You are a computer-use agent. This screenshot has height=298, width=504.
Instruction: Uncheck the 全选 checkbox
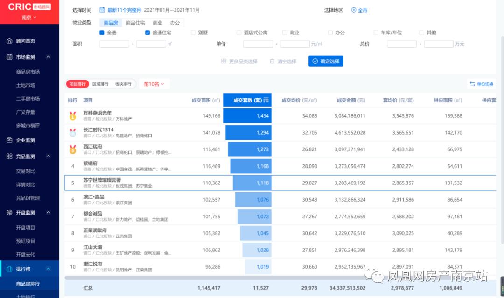click(x=102, y=33)
